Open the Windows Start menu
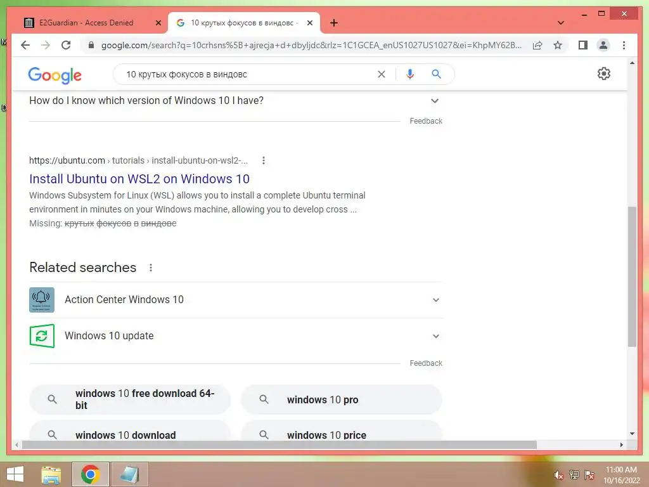649x487 pixels. (15, 474)
